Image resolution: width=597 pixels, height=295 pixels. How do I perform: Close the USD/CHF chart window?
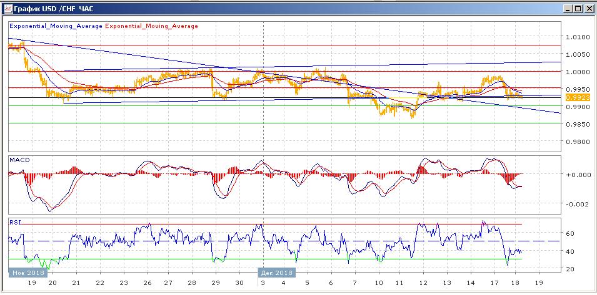click(588, 9)
